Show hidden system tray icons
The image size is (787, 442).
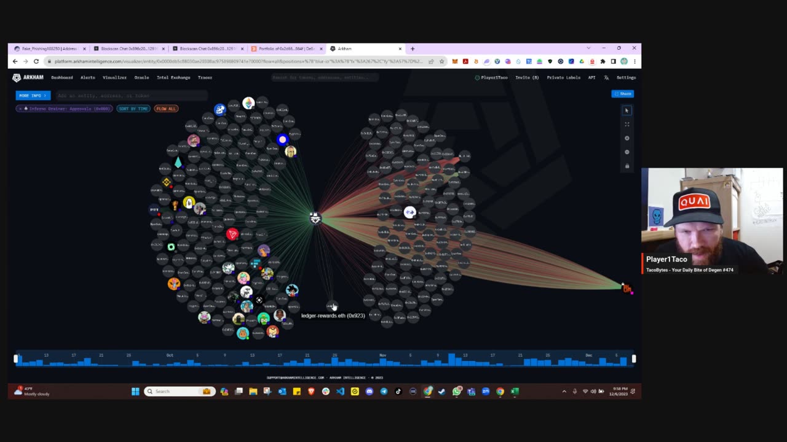(x=564, y=391)
